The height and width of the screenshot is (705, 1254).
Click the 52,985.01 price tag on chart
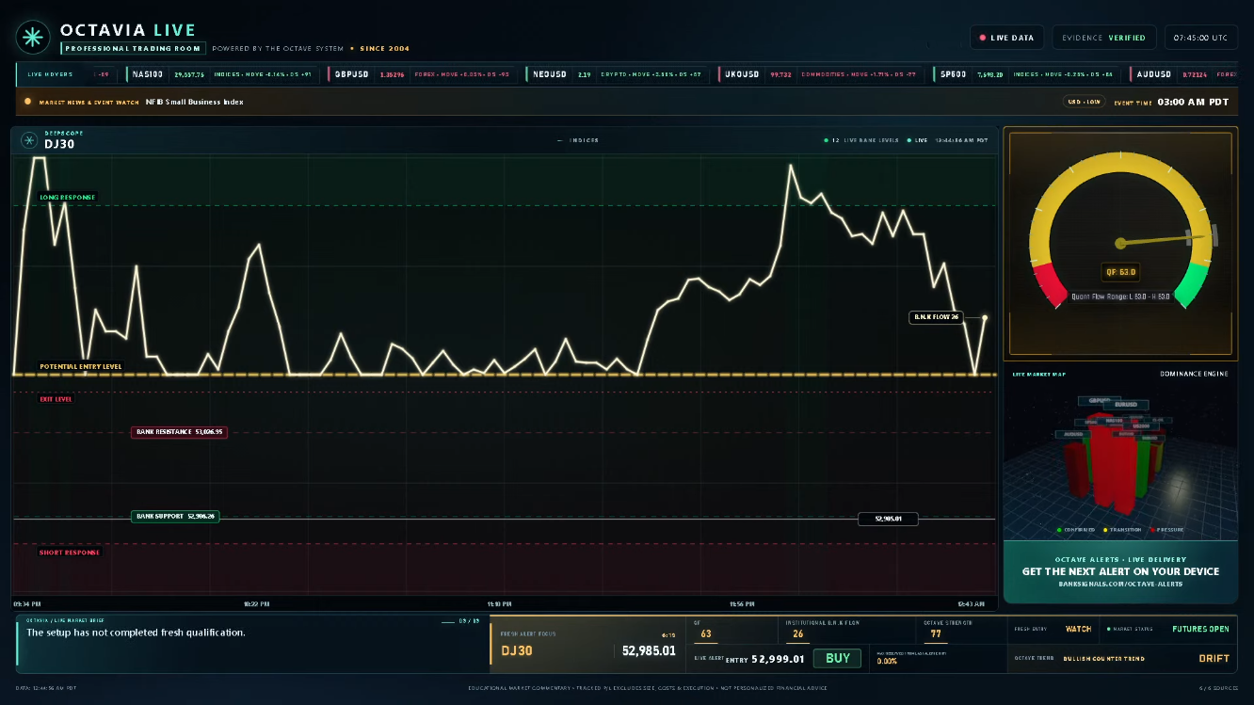coord(888,519)
